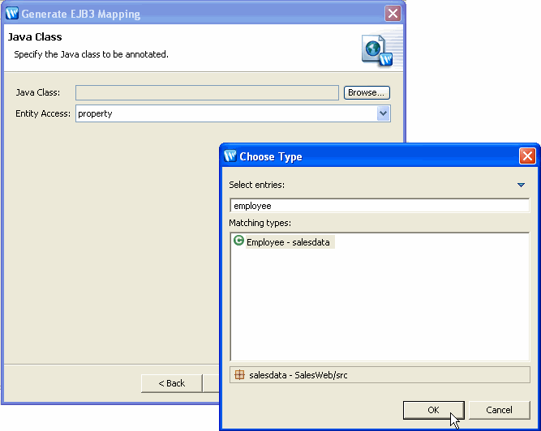Image resolution: width=541 pixels, height=431 pixels.
Task: Click the property value in Entity Access
Action: click(95, 113)
